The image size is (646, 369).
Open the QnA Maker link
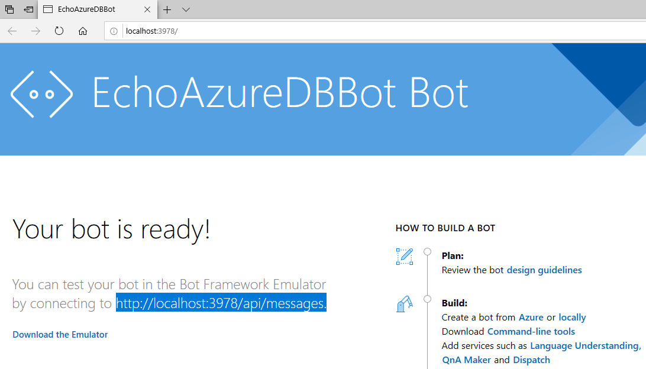click(x=466, y=360)
